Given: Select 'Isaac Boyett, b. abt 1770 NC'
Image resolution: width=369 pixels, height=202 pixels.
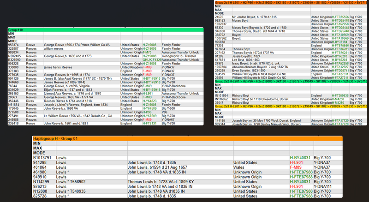Looking at the screenshot, I should click(256, 63).
